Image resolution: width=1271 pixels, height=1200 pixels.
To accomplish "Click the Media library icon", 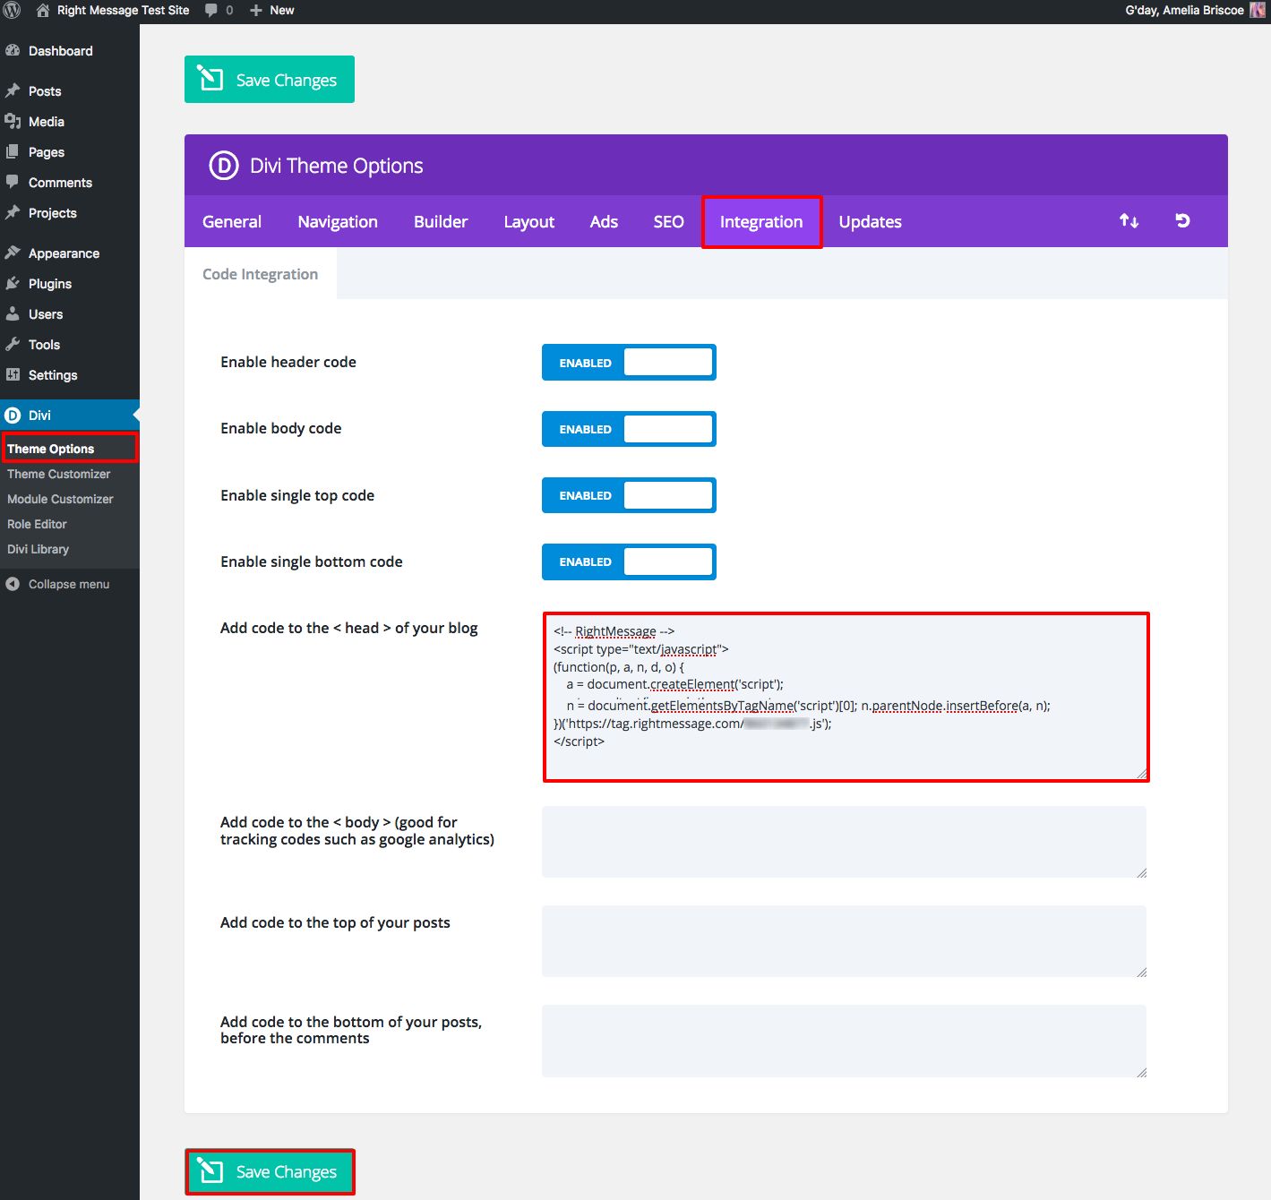I will pyautogui.click(x=13, y=122).
